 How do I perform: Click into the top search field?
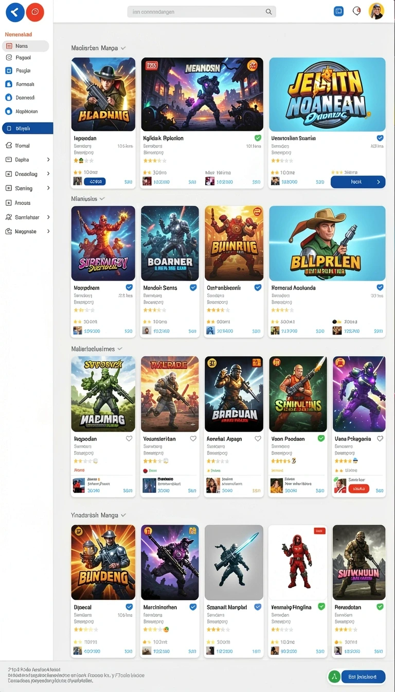tap(201, 12)
